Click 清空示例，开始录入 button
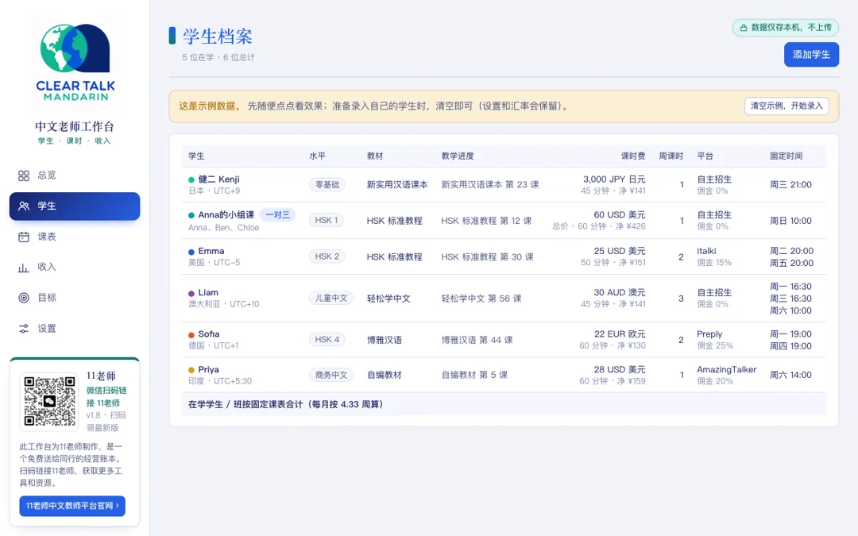The image size is (858, 536). (786, 106)
